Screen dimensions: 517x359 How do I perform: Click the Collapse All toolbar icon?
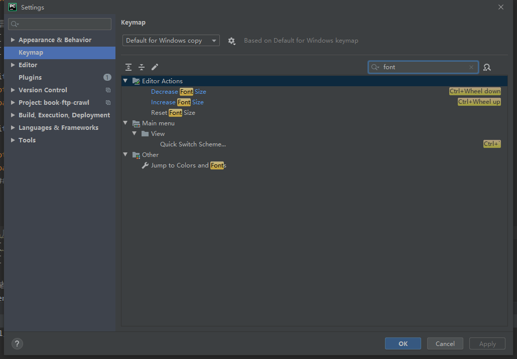pos(142,67)
